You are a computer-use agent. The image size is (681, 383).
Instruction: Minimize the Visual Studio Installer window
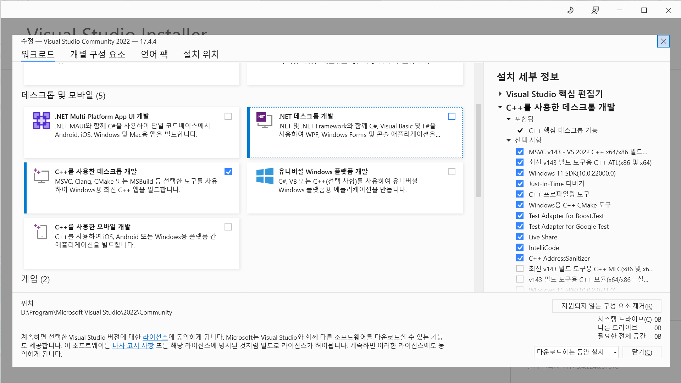[x=620, y=10]
